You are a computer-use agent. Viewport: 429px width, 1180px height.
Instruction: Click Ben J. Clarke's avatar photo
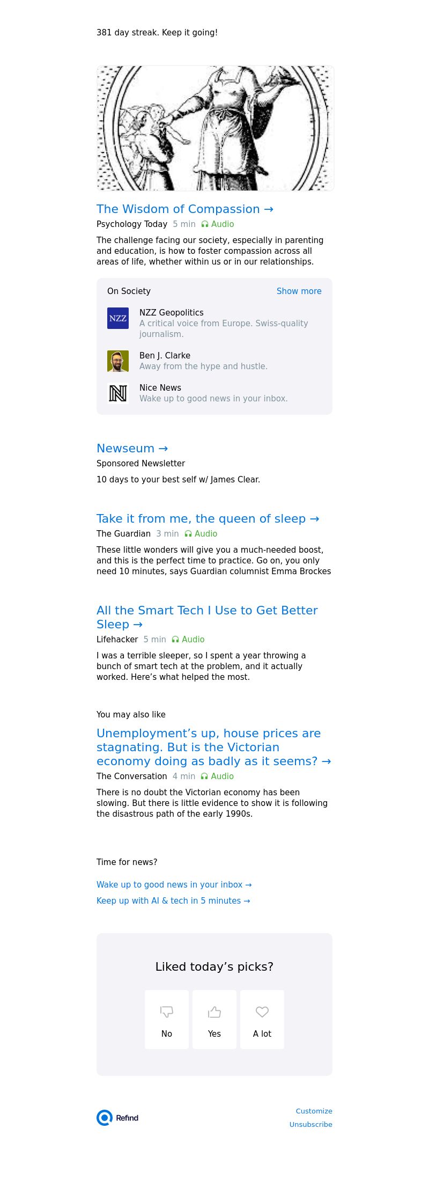(118, 361)
